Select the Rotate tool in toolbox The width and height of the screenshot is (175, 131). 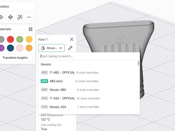point(10,17)
